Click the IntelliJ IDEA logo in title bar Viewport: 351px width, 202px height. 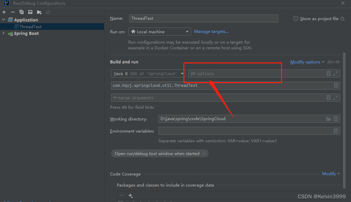click(6, 3)
